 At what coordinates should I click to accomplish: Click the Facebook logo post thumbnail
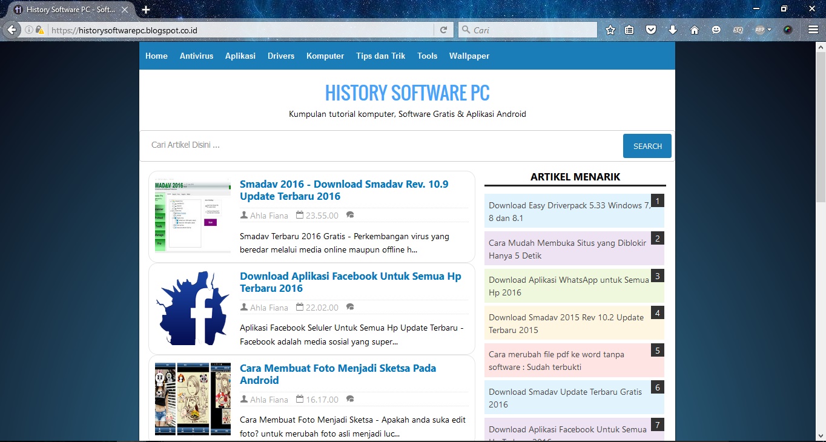click(x=193, y=308)
